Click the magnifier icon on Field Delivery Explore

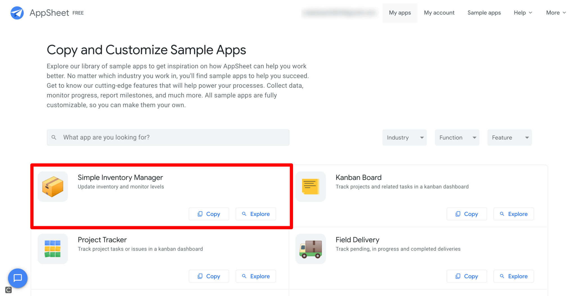coord(502,276)
